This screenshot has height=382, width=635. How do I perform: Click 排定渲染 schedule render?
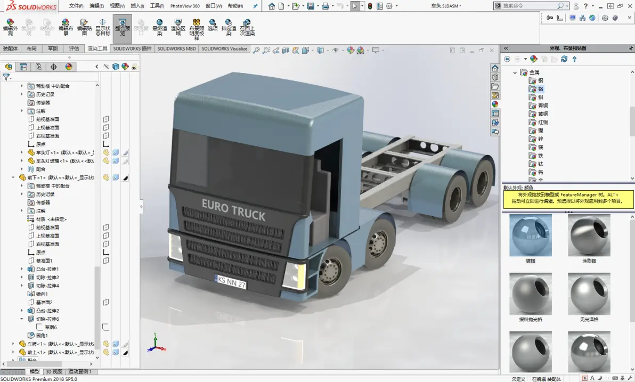point(229,27)
